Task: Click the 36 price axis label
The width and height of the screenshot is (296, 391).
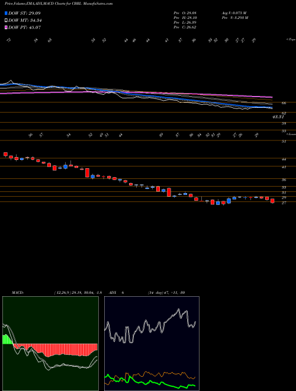Action: click(284, 180)
